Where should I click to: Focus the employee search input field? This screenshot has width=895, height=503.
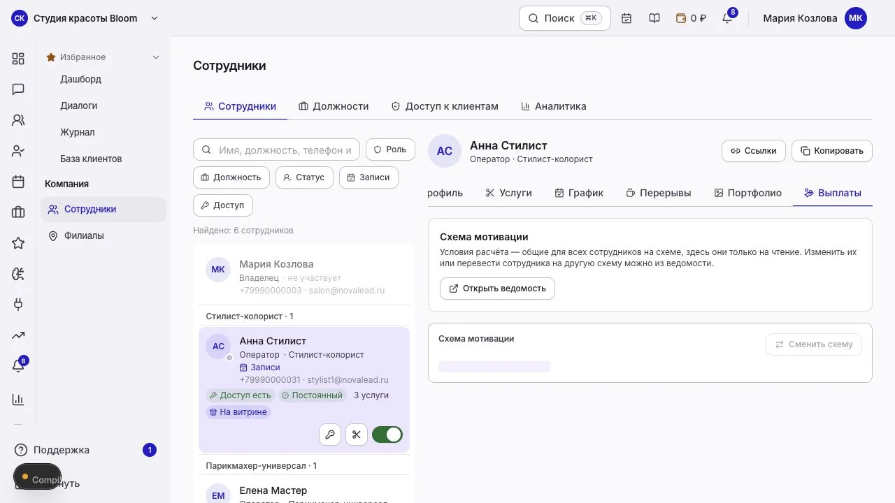click(x=276, y=150)
